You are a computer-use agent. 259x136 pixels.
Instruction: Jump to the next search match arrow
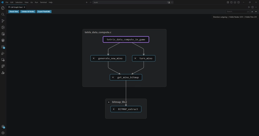coord(256,12)
